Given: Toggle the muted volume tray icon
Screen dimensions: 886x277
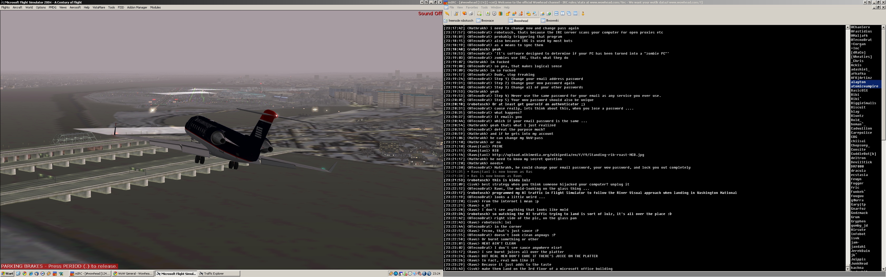Looking at the screenshot, I should pos(419,274).
